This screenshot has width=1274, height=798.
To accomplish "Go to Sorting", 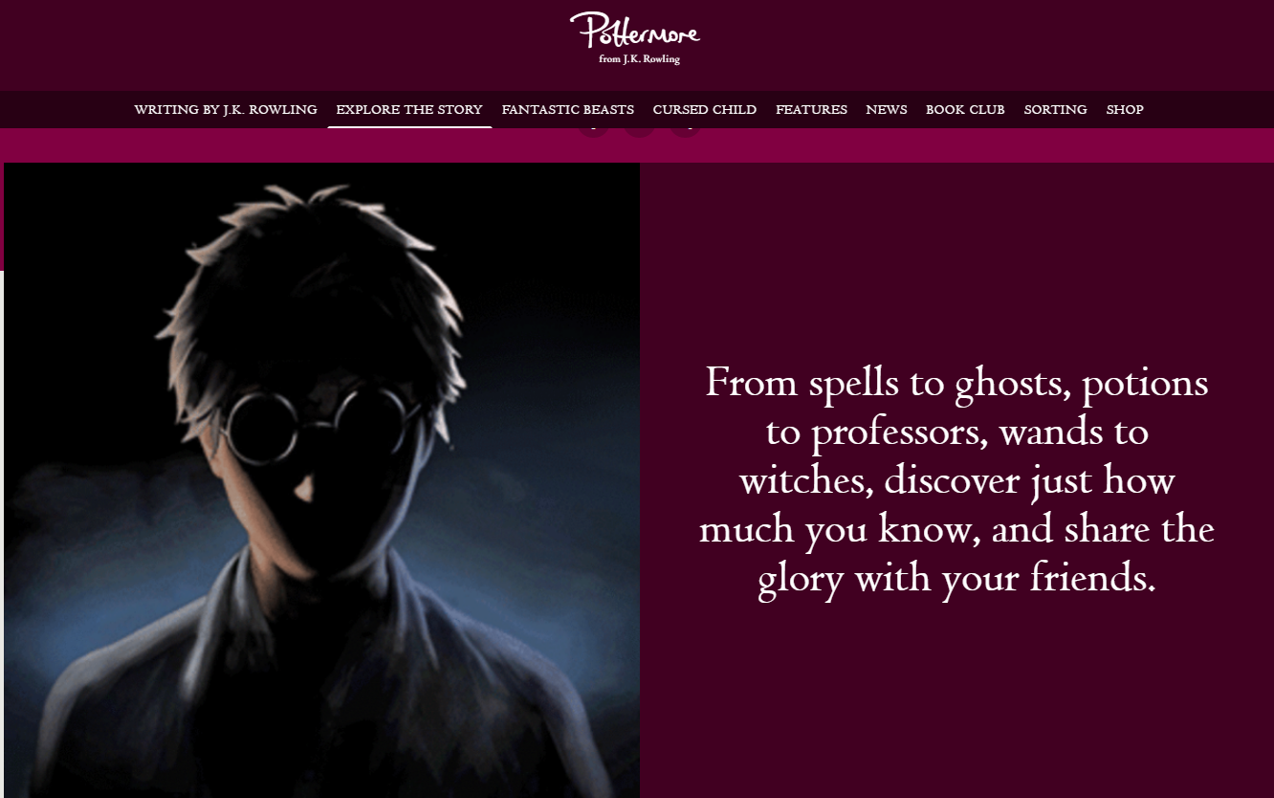I will click(x=1055, y=110).
